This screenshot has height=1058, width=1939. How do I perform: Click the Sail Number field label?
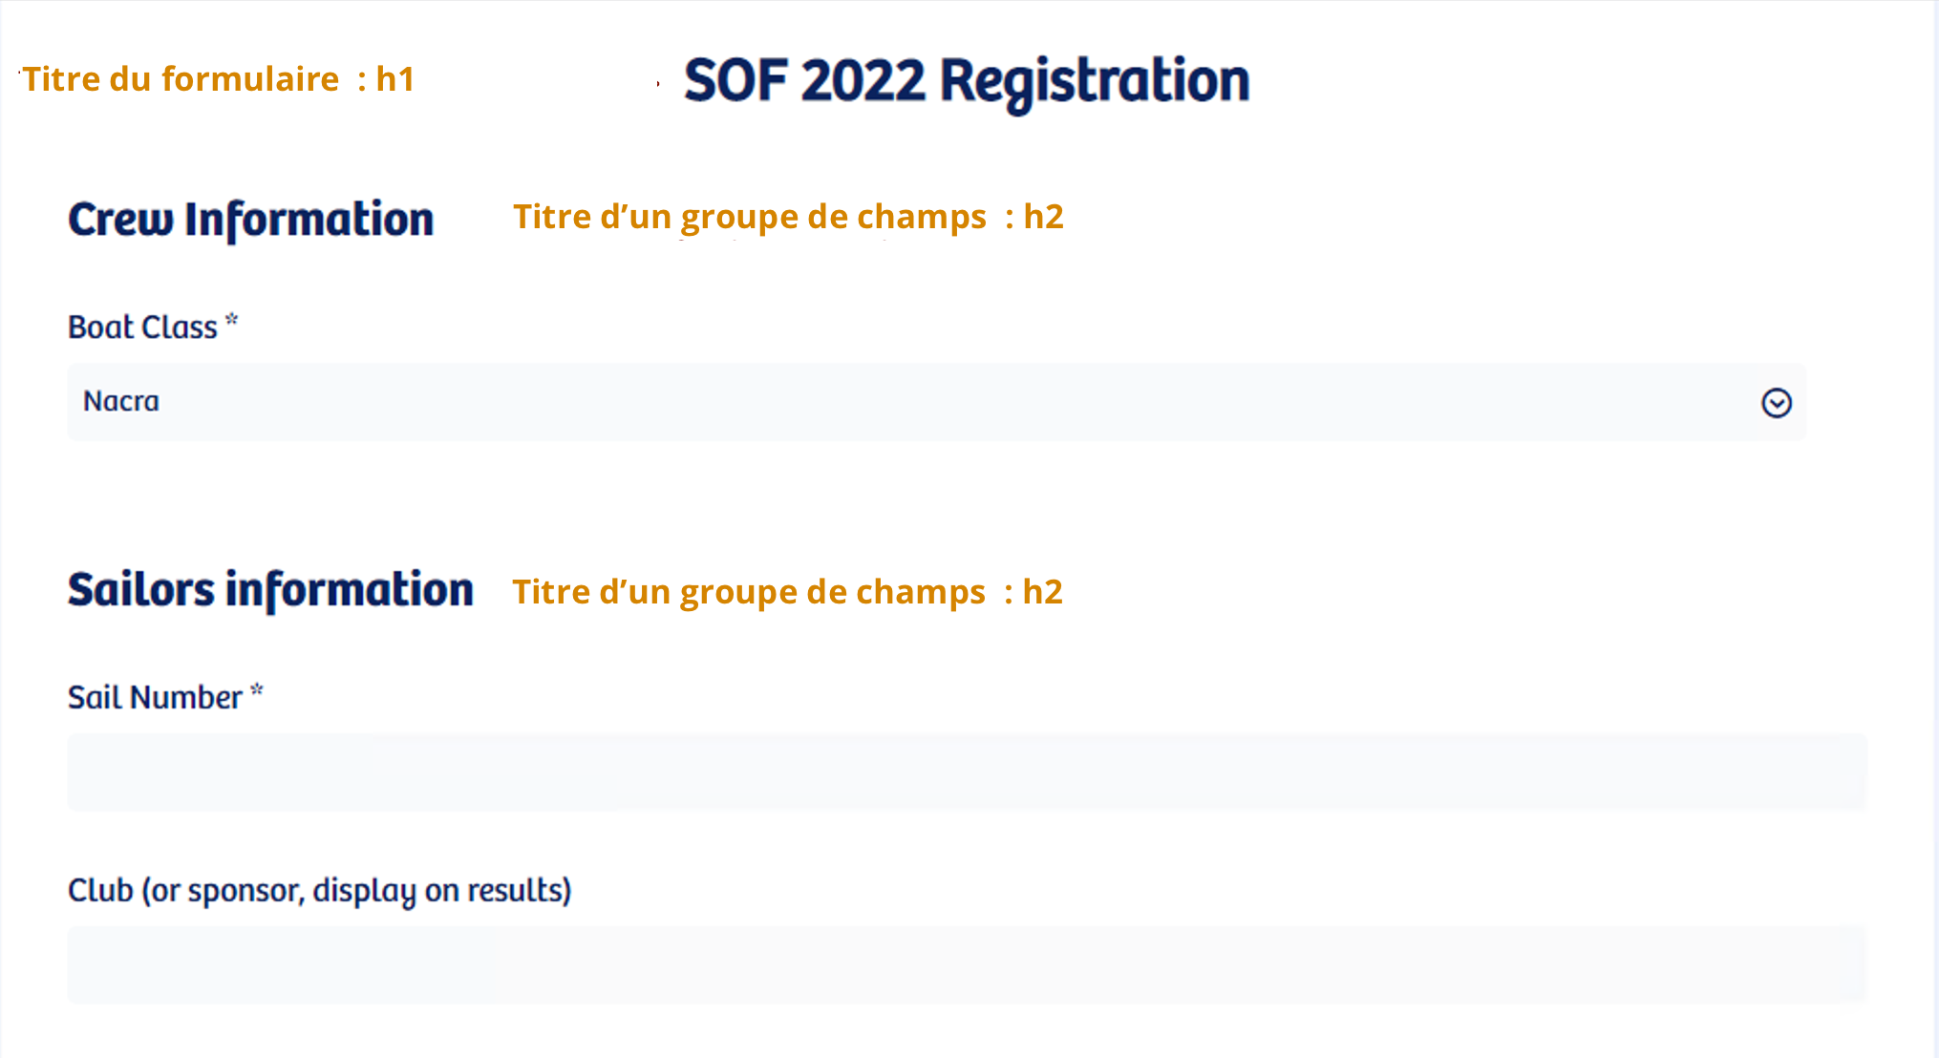click(x=155, y=698)
